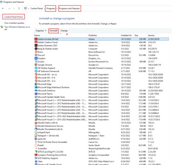172x165 pixels.
Task: Select Microsoft Edge WebView2 Runtime entry
Action: coord(101,87)
